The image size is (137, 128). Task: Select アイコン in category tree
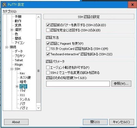click(20, 43)
